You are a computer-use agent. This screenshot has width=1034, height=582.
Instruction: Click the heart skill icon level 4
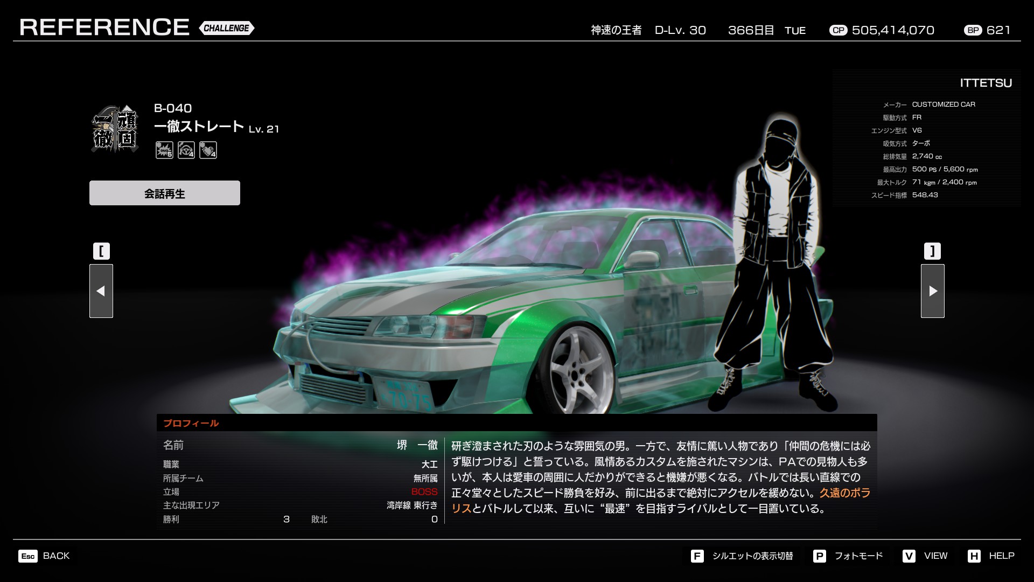(x=208, y=150)
